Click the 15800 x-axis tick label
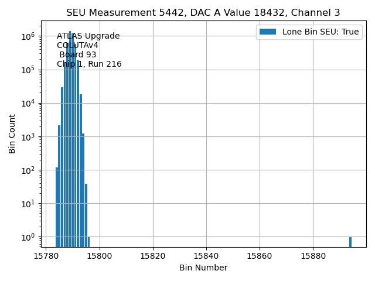Image resolution: width=375 pixels, height=281 pixels. pos(100,256)
